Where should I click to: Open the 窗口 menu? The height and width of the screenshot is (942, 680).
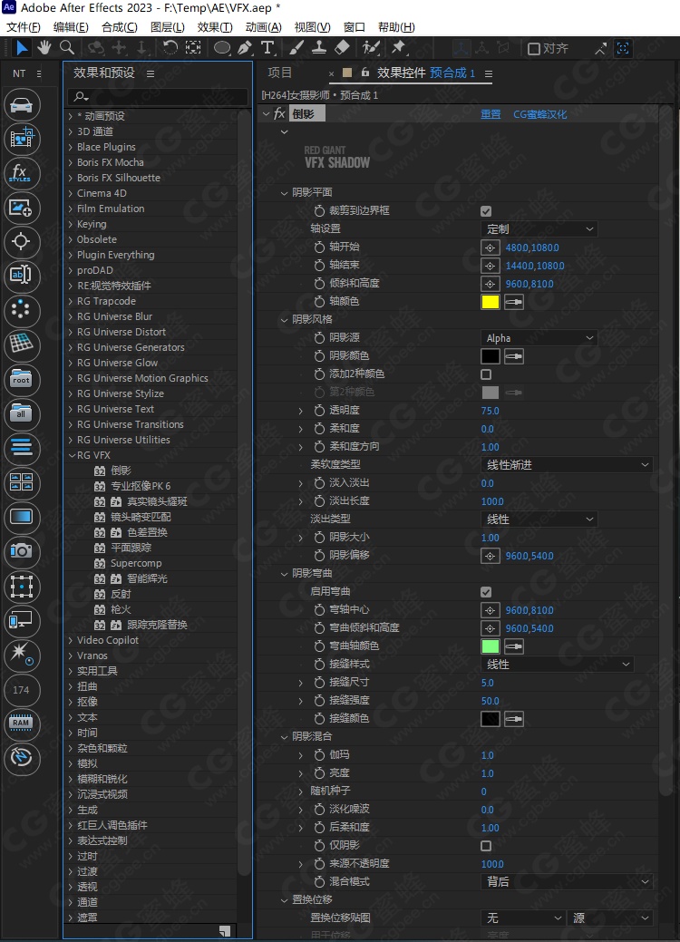(x=355, y=27)
